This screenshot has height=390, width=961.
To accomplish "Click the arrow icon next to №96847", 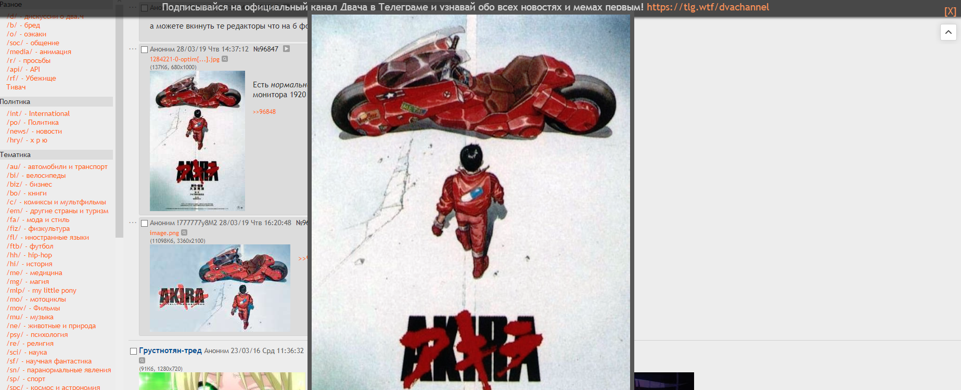I will (286, 49).
